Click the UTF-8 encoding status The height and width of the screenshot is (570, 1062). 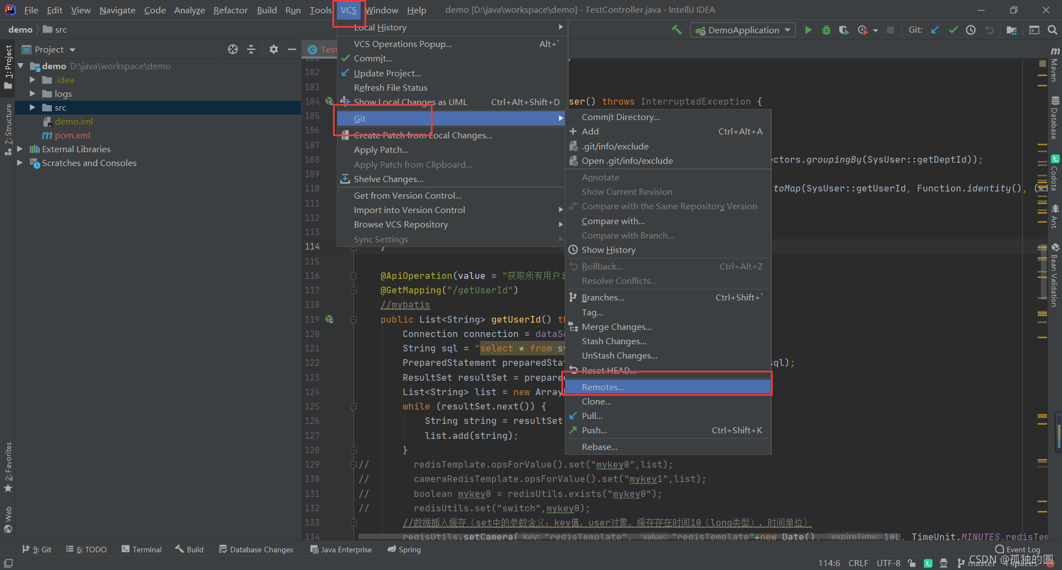888,563
